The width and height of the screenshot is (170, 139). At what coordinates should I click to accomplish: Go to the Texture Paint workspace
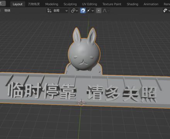112,4
